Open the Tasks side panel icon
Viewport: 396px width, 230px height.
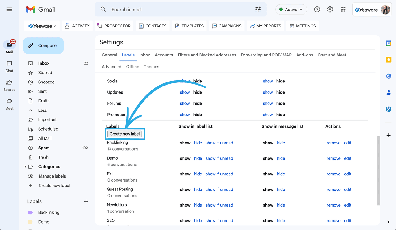[388, 76]
